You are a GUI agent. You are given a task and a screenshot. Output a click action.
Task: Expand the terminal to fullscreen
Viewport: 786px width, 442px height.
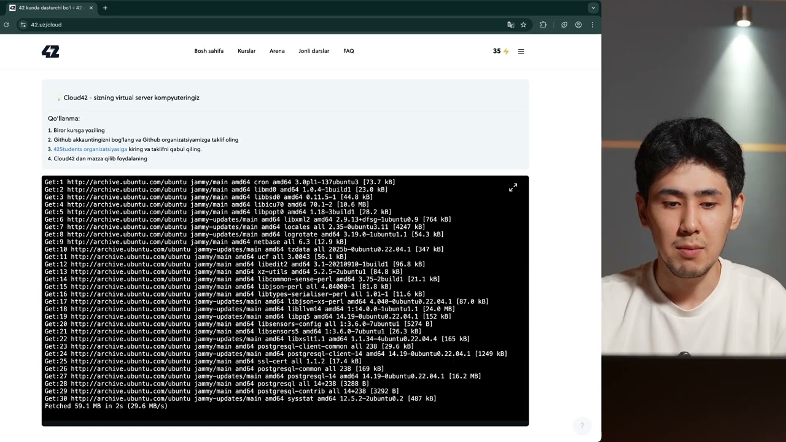513,187
